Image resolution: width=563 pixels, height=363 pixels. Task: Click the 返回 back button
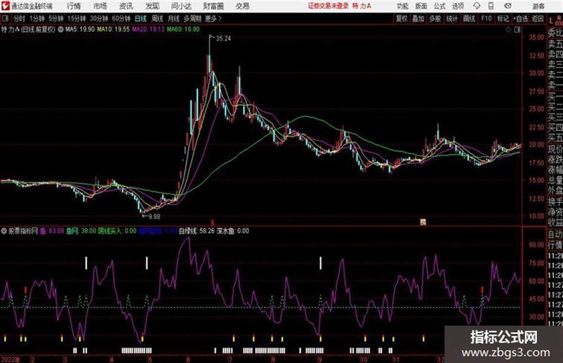pos(537,18)
